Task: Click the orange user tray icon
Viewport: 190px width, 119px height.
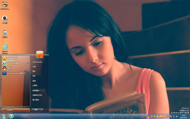Action: (x=164, y=116)
